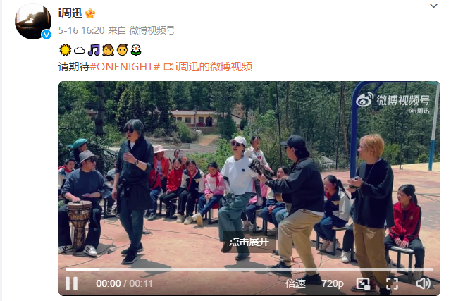The height and width of the screenshot is (301, 451).
Task: Click the blue verified V badge
Action: tap(47, 35)
